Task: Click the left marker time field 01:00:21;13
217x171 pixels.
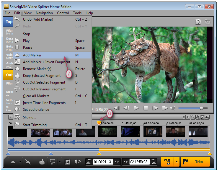Action: click(103, 162)
